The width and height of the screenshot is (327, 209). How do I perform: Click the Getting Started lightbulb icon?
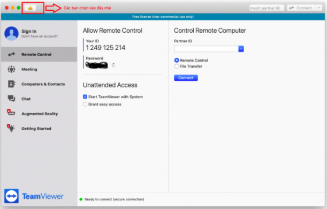tap(11, 128)
